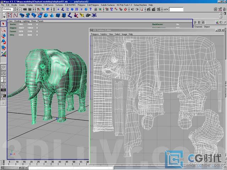Click the red magnet make live icon

tap(126, 10)
